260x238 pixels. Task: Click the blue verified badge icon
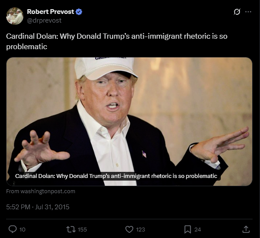tap(79, 12)
